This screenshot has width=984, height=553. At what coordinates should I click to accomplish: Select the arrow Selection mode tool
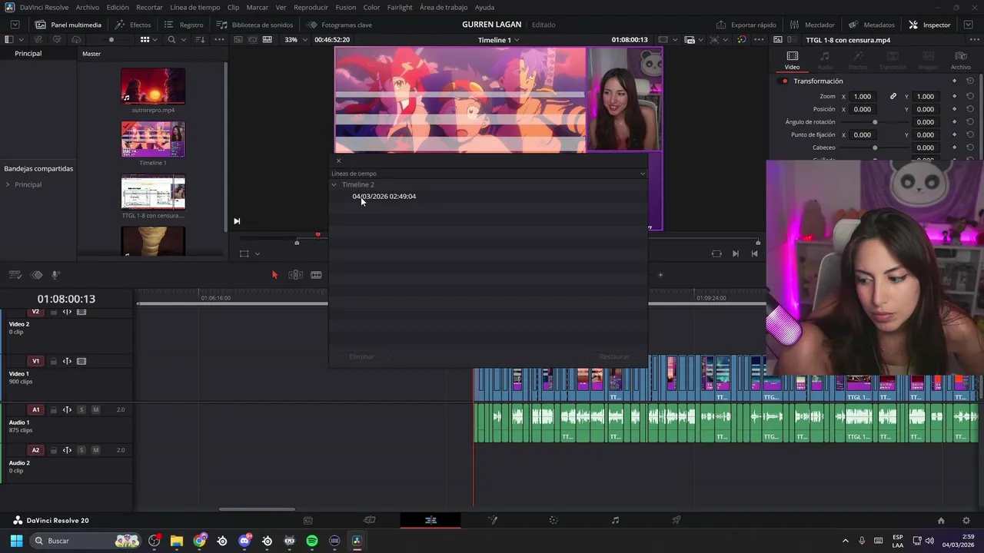(274, 275)
